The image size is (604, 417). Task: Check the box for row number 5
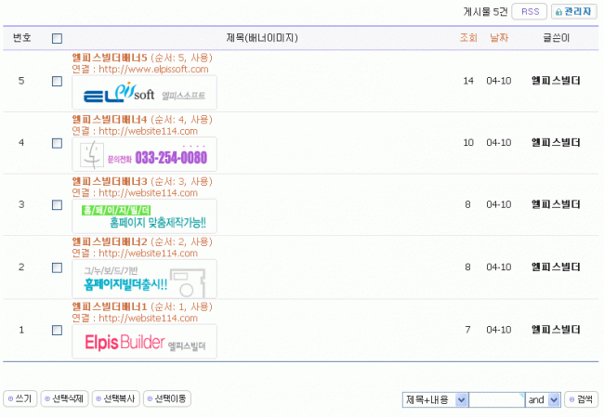57,81
